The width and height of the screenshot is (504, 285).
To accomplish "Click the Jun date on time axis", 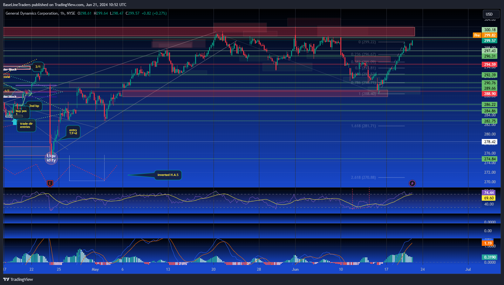I will [x=295, y=269].
